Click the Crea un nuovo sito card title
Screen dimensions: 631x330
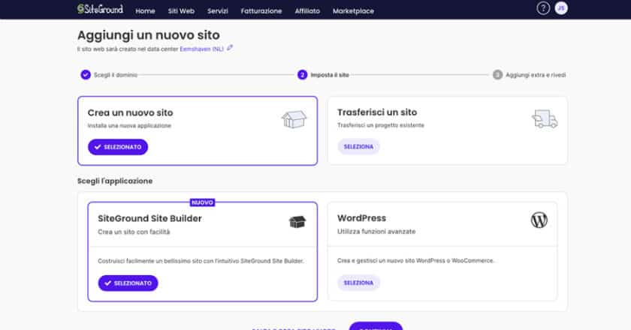tap(131, 113)
